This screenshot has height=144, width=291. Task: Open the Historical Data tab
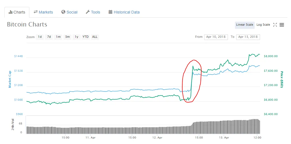(x=124, y=12)
